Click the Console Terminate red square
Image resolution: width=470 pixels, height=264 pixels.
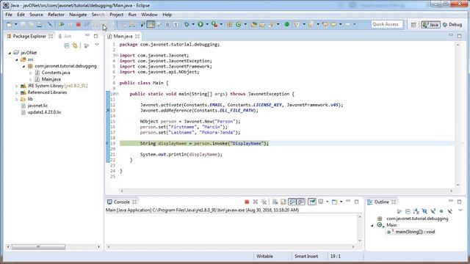coord(247,202)
